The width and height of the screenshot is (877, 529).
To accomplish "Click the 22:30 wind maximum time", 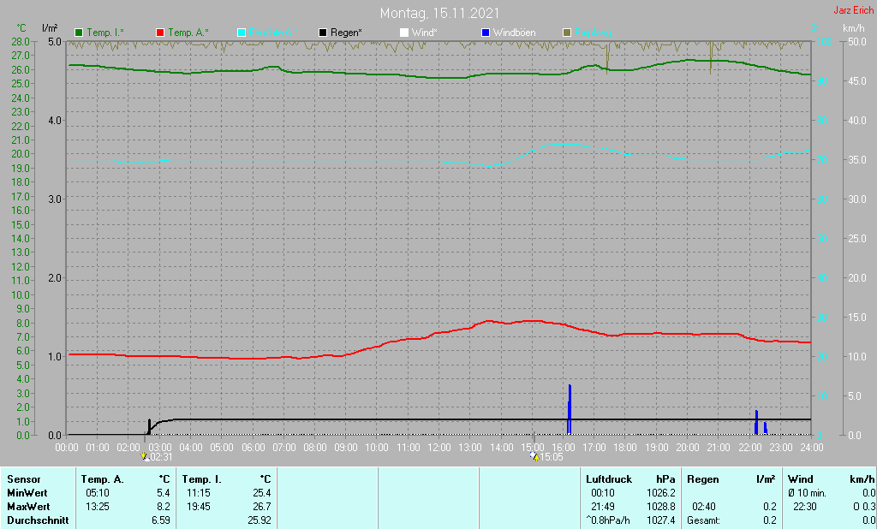I will (805, 506).
